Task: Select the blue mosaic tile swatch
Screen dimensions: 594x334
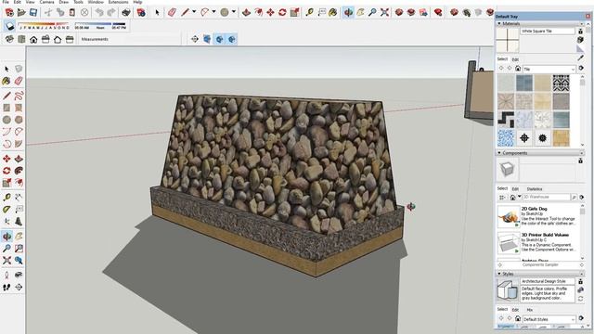Action: click(x=506, y=138)
